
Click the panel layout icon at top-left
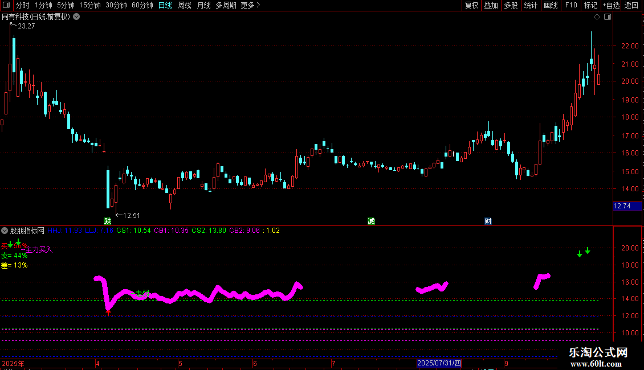(x=6, y=5)
